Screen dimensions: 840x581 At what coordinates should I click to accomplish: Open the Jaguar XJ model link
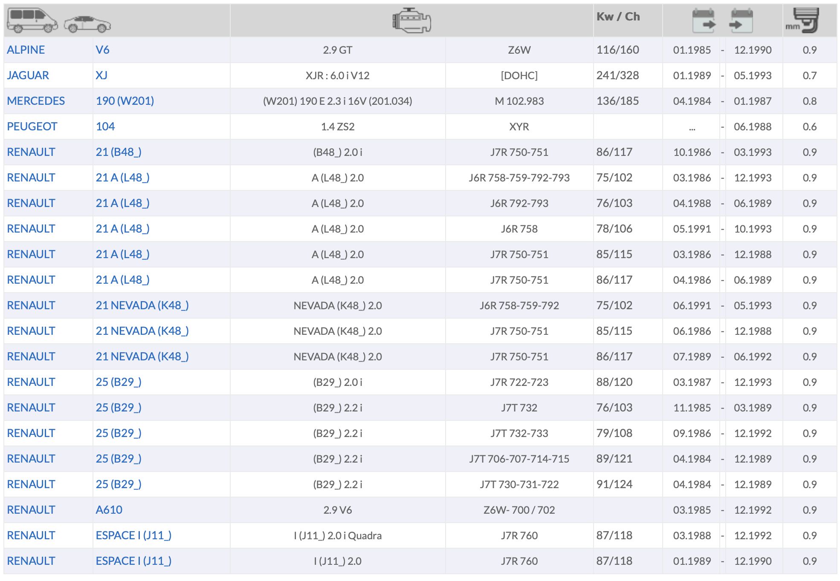101,75
